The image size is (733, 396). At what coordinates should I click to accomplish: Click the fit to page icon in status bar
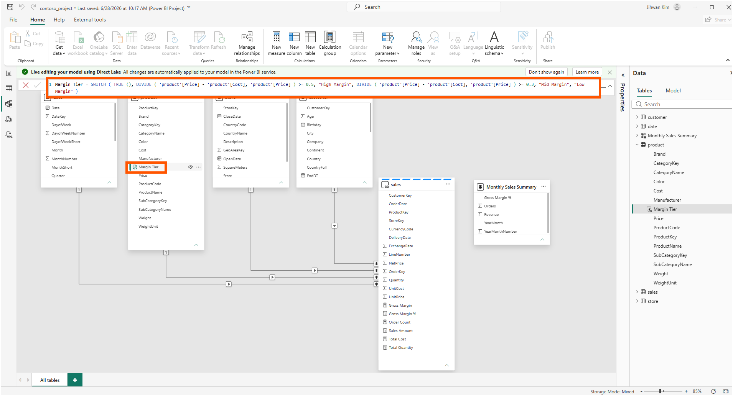[725, 391]
